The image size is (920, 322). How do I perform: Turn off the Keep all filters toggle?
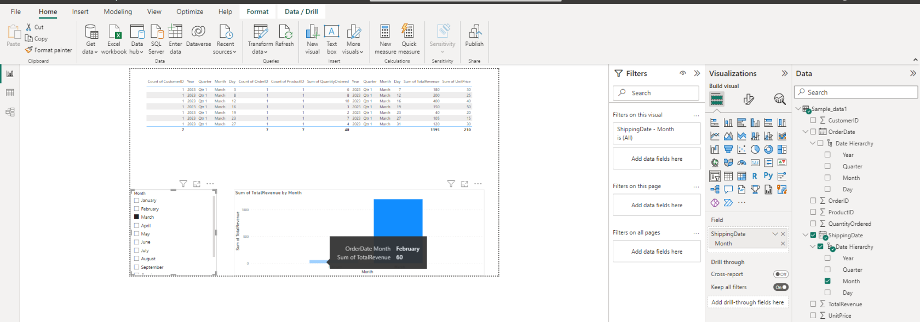point(781,287)
